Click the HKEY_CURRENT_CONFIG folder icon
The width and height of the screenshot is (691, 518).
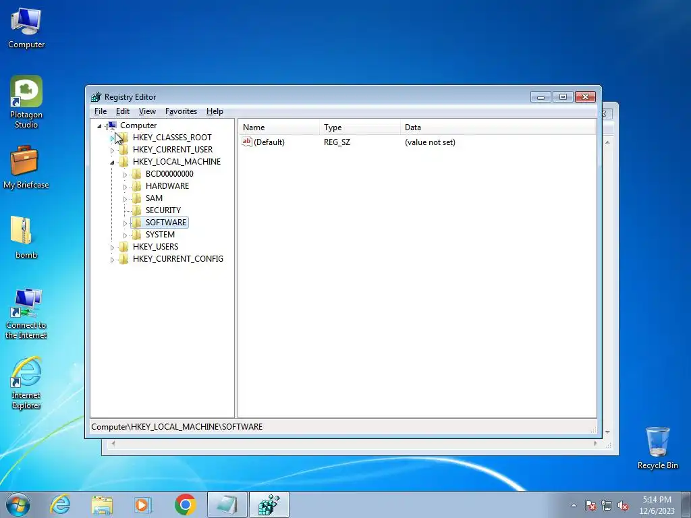coord(124,258)
